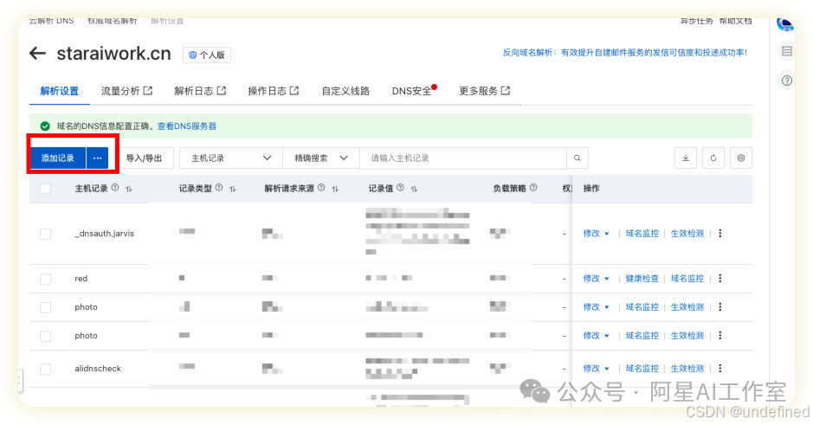Check the _dnsauth.jarvis row checkbox
This screenshot has width=813, height=425.
point(46,234)
